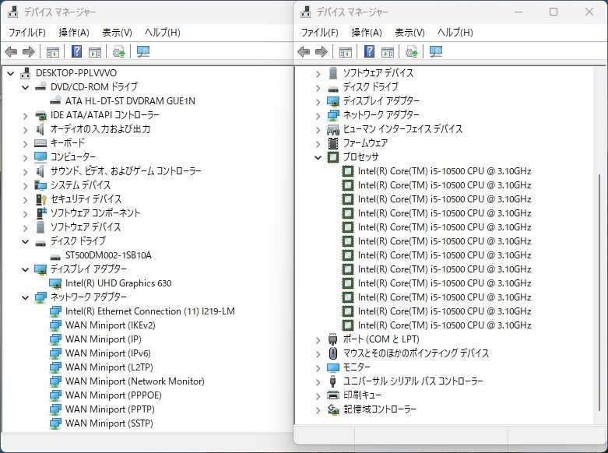The image size is (608, 453).
Task: Click vertical scrollbar thumb in right window
Action: tap(600, 293)
